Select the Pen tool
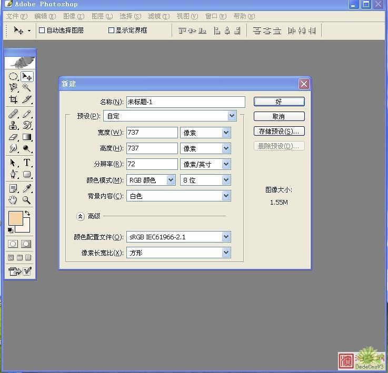 tap(13, 174)
